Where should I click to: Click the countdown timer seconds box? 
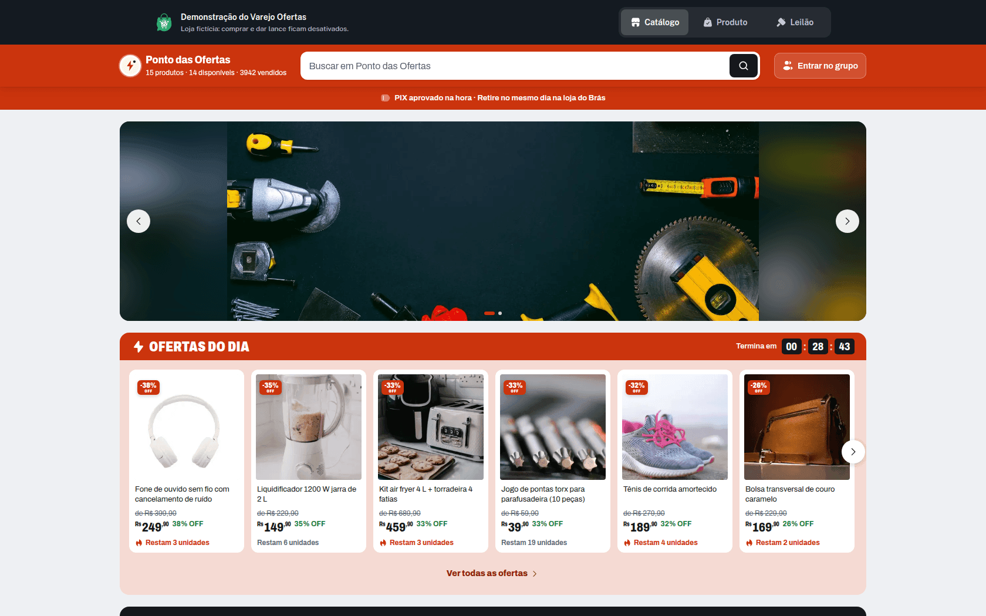(845, 347)
